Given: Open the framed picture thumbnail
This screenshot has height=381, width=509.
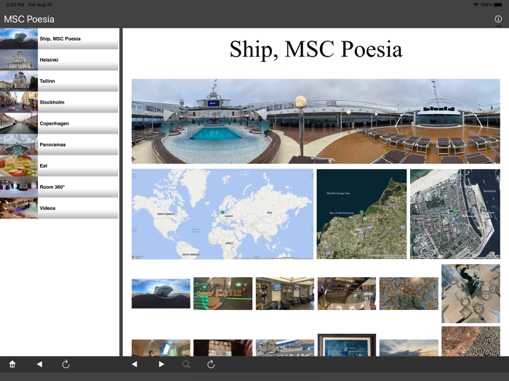Looking at the screenshot, I should coord(347,345).
